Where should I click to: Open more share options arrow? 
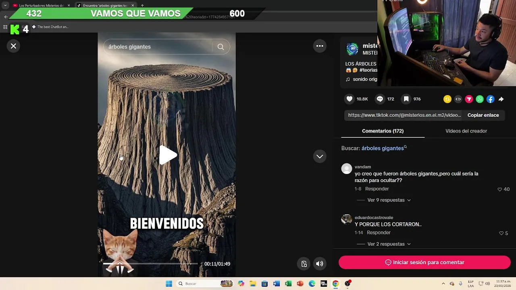501,99
